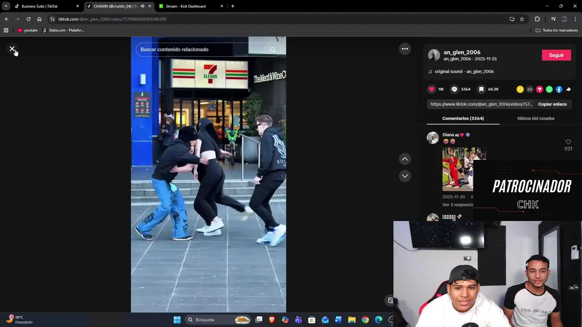Launch Brave browser from taskbar

272,320
